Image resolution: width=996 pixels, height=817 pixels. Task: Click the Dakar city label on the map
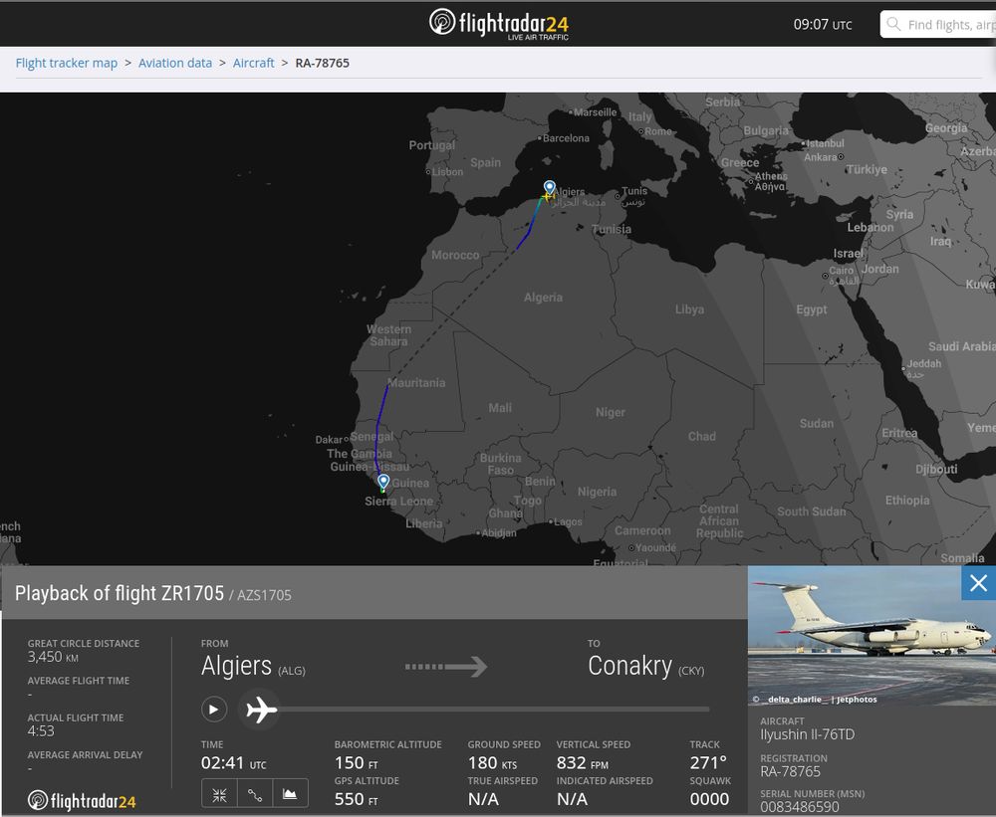click(x=329, y=440)
